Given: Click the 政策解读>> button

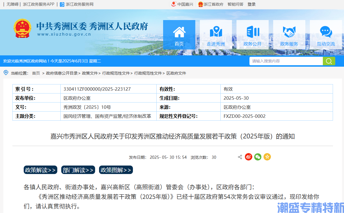Looking at the screenshot, I should (x=40, y=170).
